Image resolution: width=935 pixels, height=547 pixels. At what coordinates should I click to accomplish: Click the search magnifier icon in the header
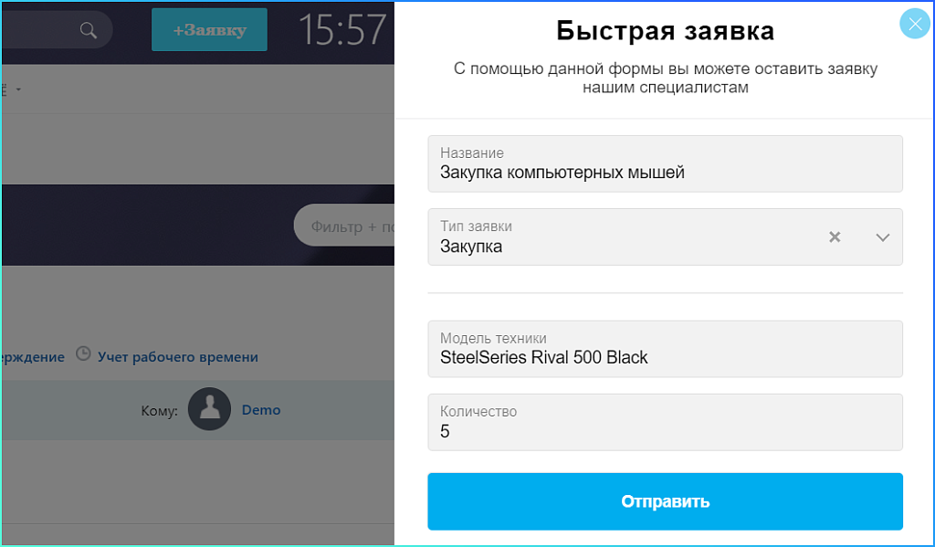89,29
